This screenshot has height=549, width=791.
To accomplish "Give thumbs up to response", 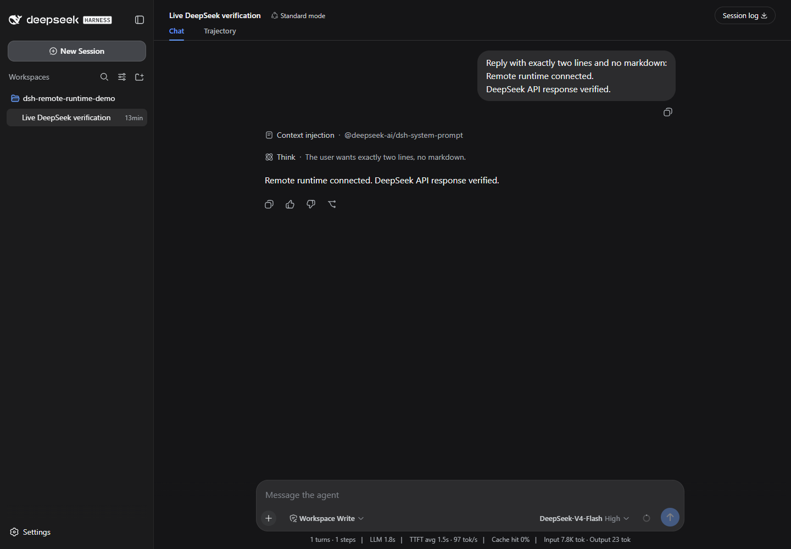I will coord(290,204).
